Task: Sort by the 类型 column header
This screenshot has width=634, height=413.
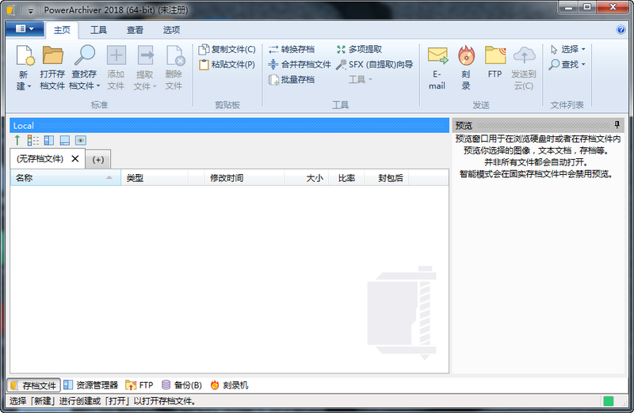Action: pyautogui.click(x=154, y=178)
